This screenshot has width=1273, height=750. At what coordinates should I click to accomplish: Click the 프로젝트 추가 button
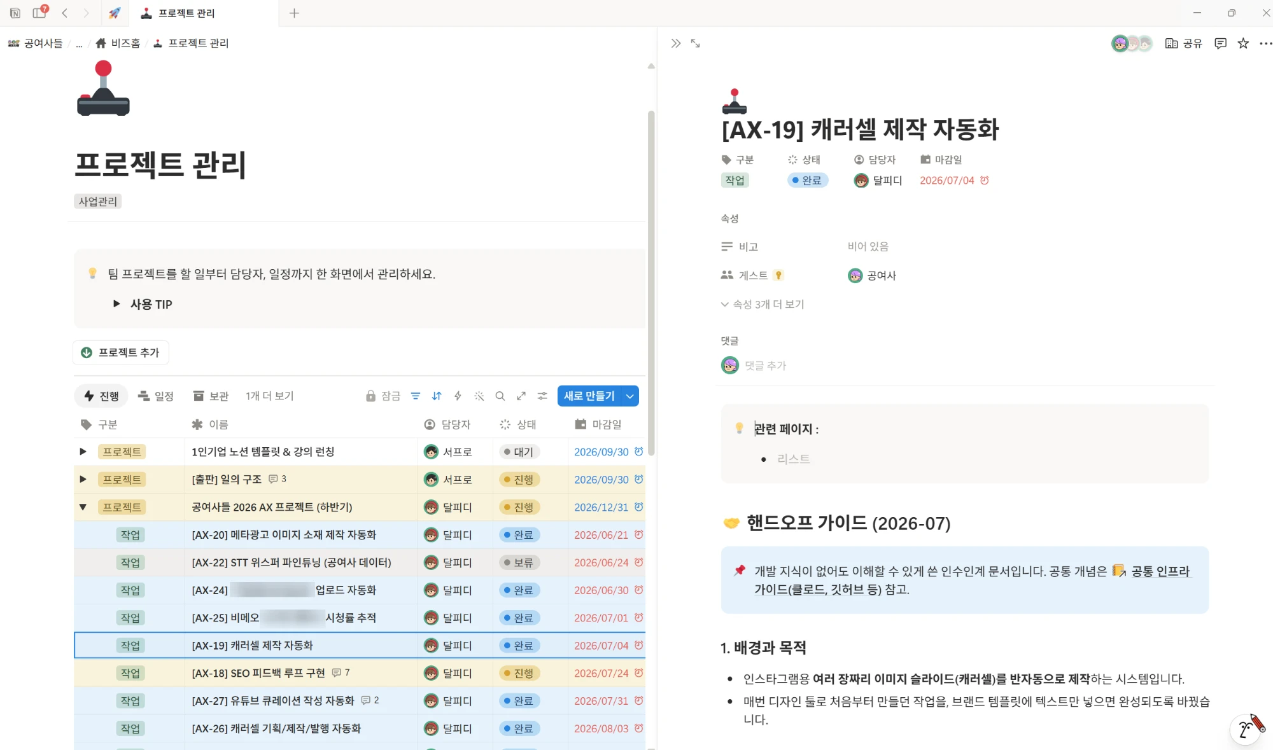click(x=120, y=352)
